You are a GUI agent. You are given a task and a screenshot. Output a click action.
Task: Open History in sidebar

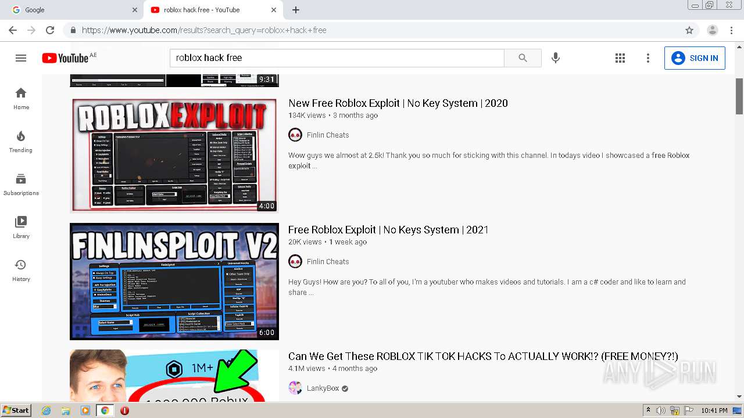(x=21, y=270)
